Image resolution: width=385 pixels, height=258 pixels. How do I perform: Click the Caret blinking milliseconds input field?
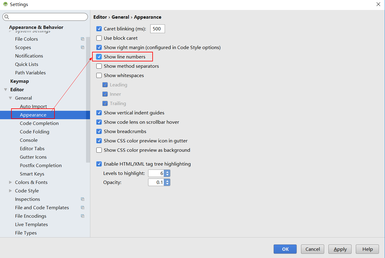click(157, 29)
